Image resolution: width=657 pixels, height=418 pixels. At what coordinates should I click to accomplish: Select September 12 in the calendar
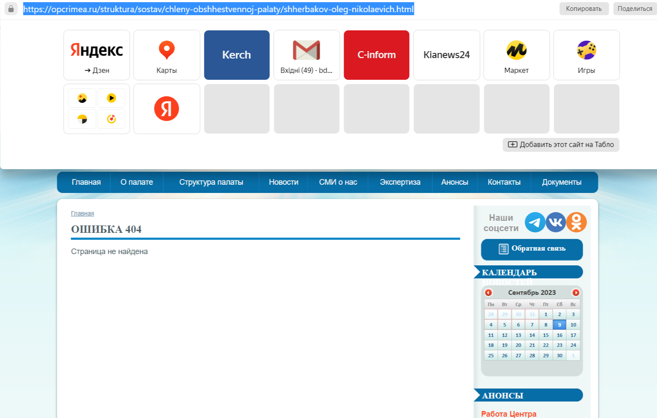click(505, 335)
